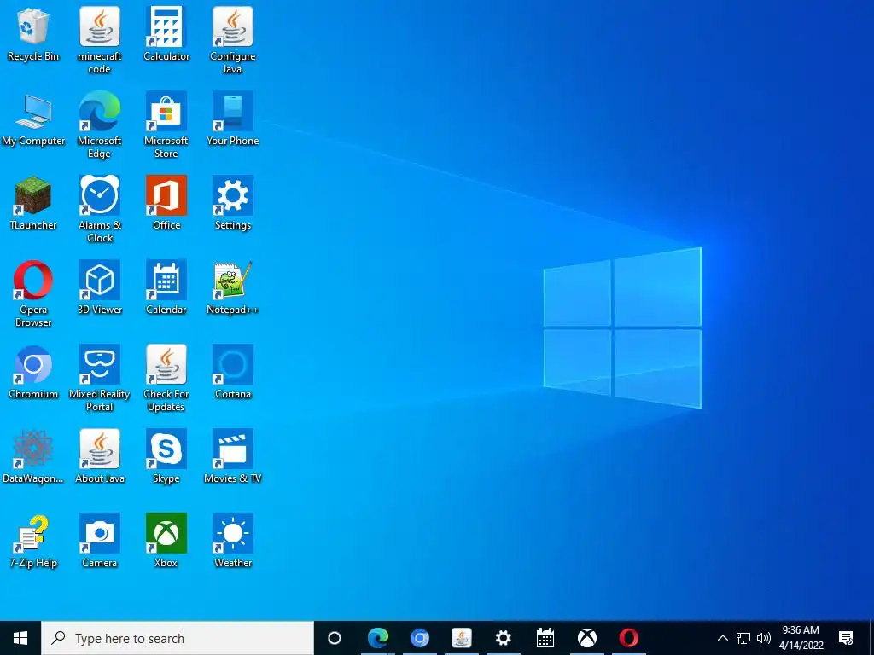Select the DataWagon desktop shortcut
This screenshot has width=874, height=655.
(33, 457)
